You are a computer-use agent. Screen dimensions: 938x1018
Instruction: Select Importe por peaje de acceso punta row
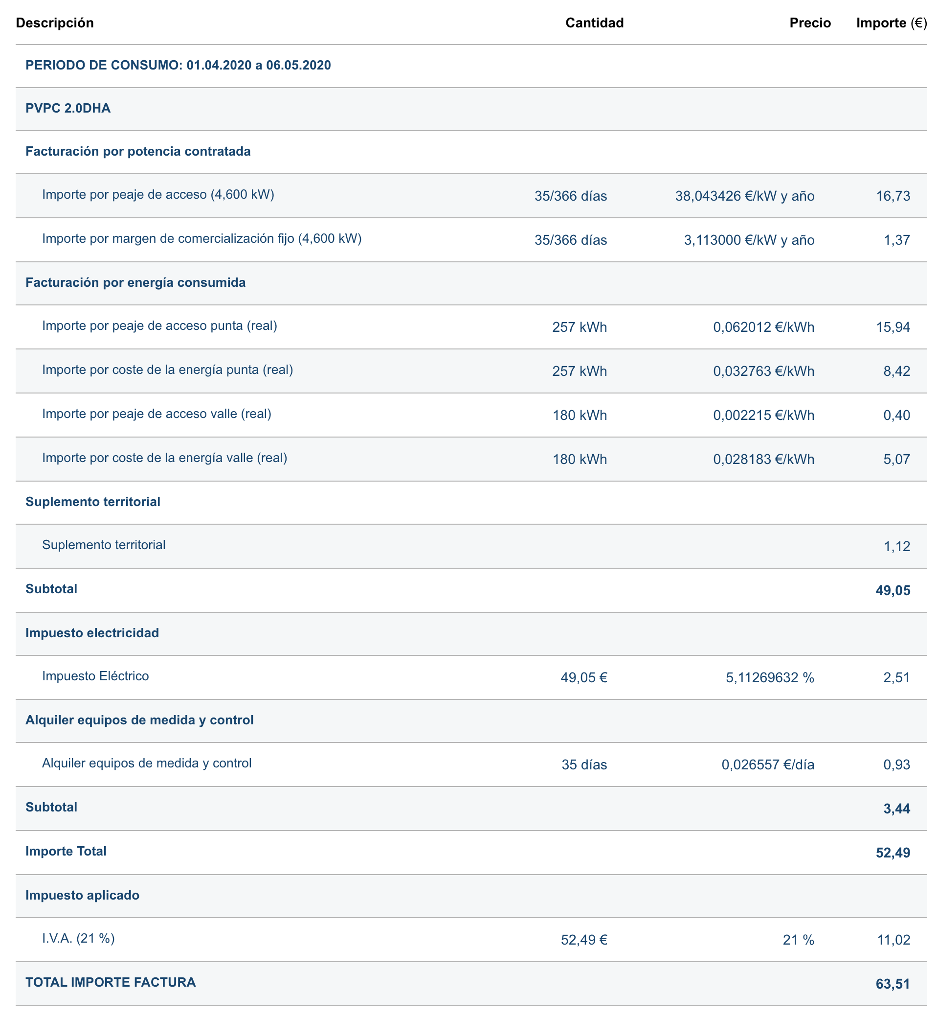(x=471, y=326)
